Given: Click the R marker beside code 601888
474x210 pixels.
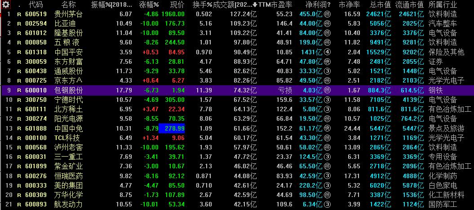Looking at the screenshot, I should (19, 128).
